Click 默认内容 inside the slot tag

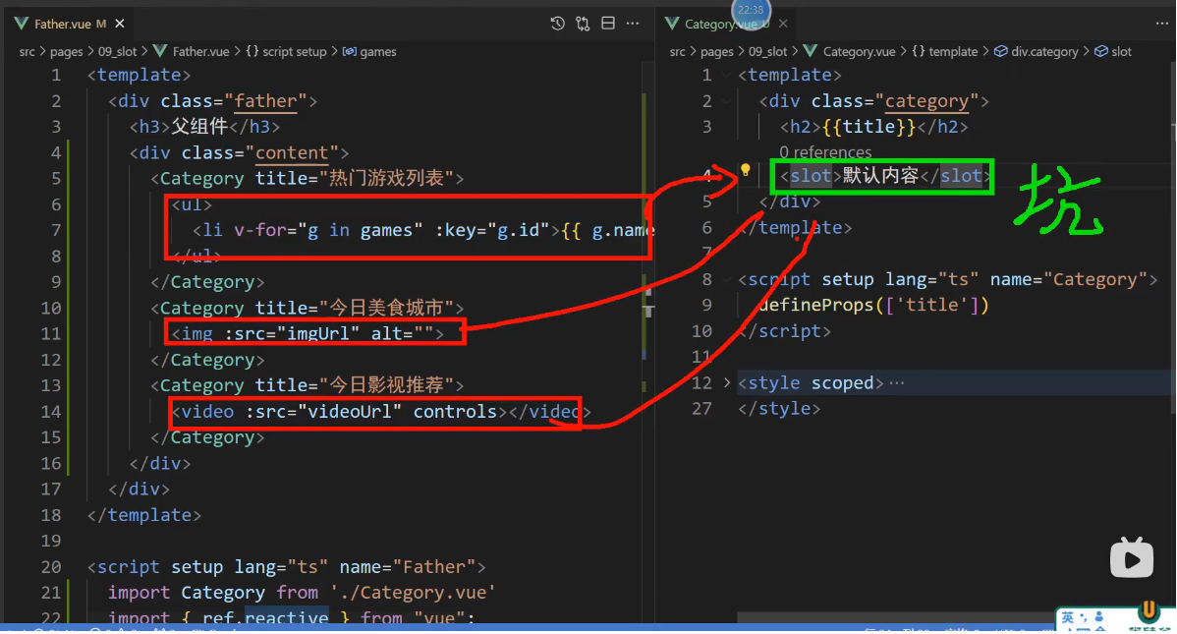[x=879, y=176]
